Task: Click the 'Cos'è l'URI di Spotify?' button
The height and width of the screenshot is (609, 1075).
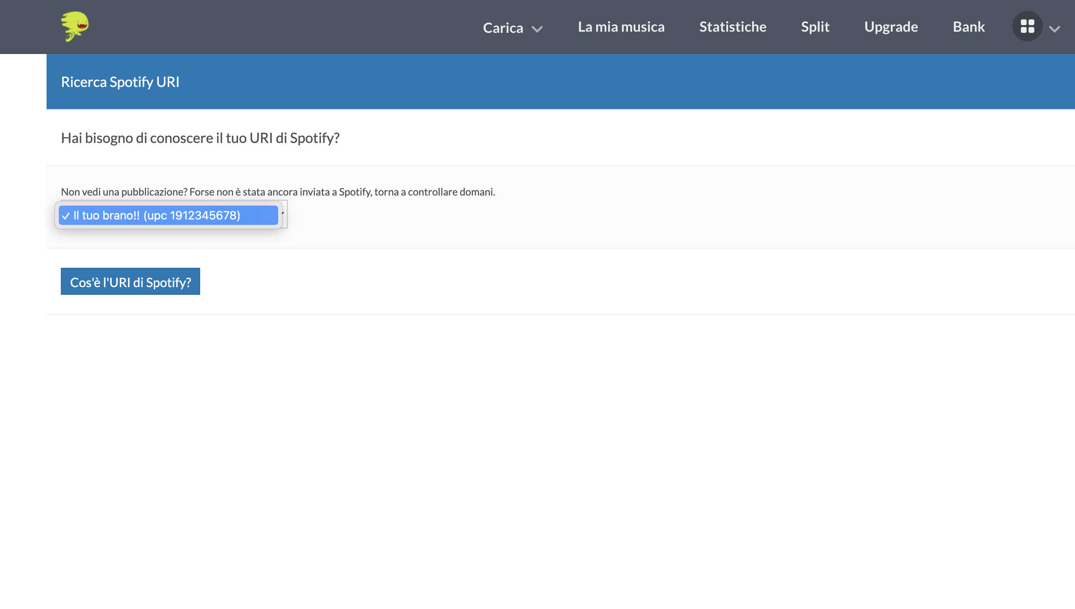Action: [131, 281]
